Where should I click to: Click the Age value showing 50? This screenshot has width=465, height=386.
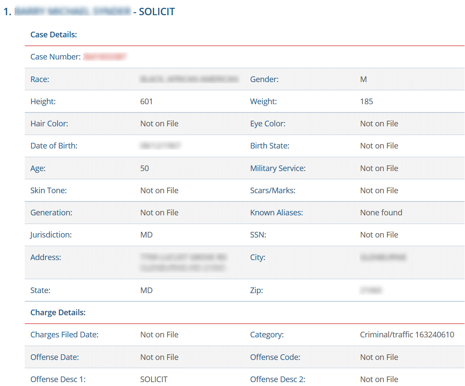point(144,168)
